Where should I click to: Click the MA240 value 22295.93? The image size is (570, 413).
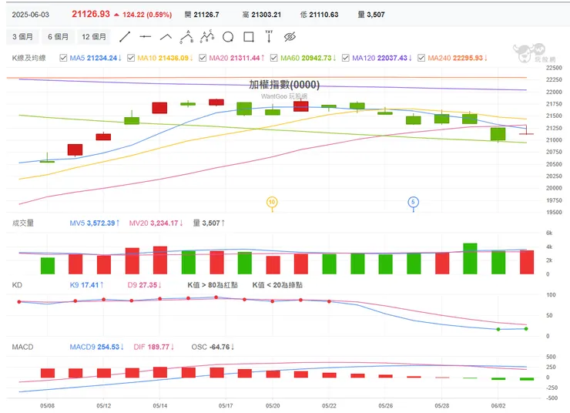coord(468,58)
